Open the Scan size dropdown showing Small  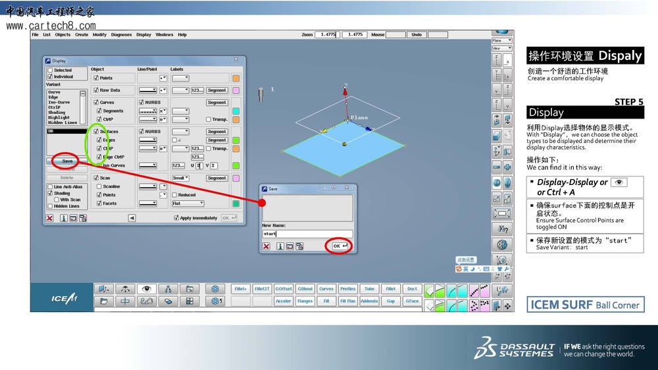(x=180, y=178)
